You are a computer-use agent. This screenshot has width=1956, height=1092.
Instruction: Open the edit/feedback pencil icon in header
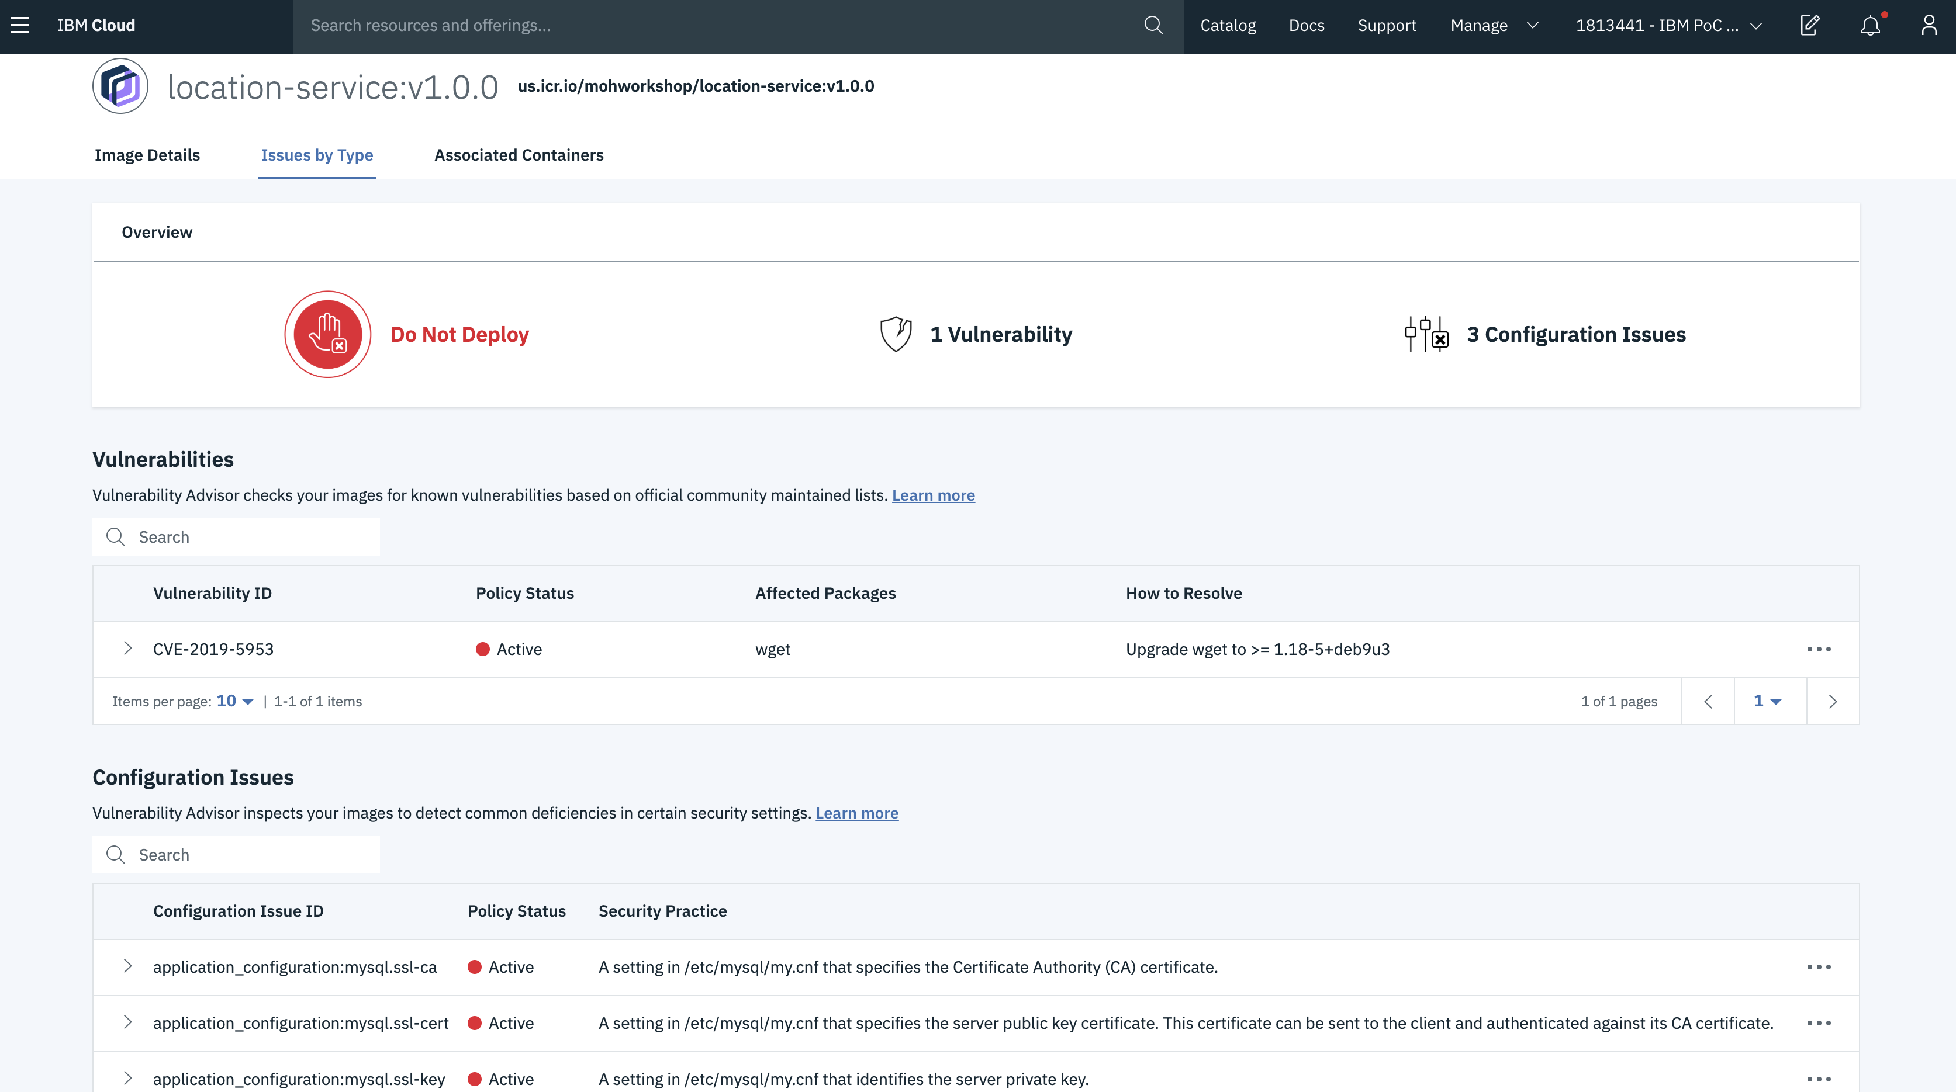tap(1810, 25)
